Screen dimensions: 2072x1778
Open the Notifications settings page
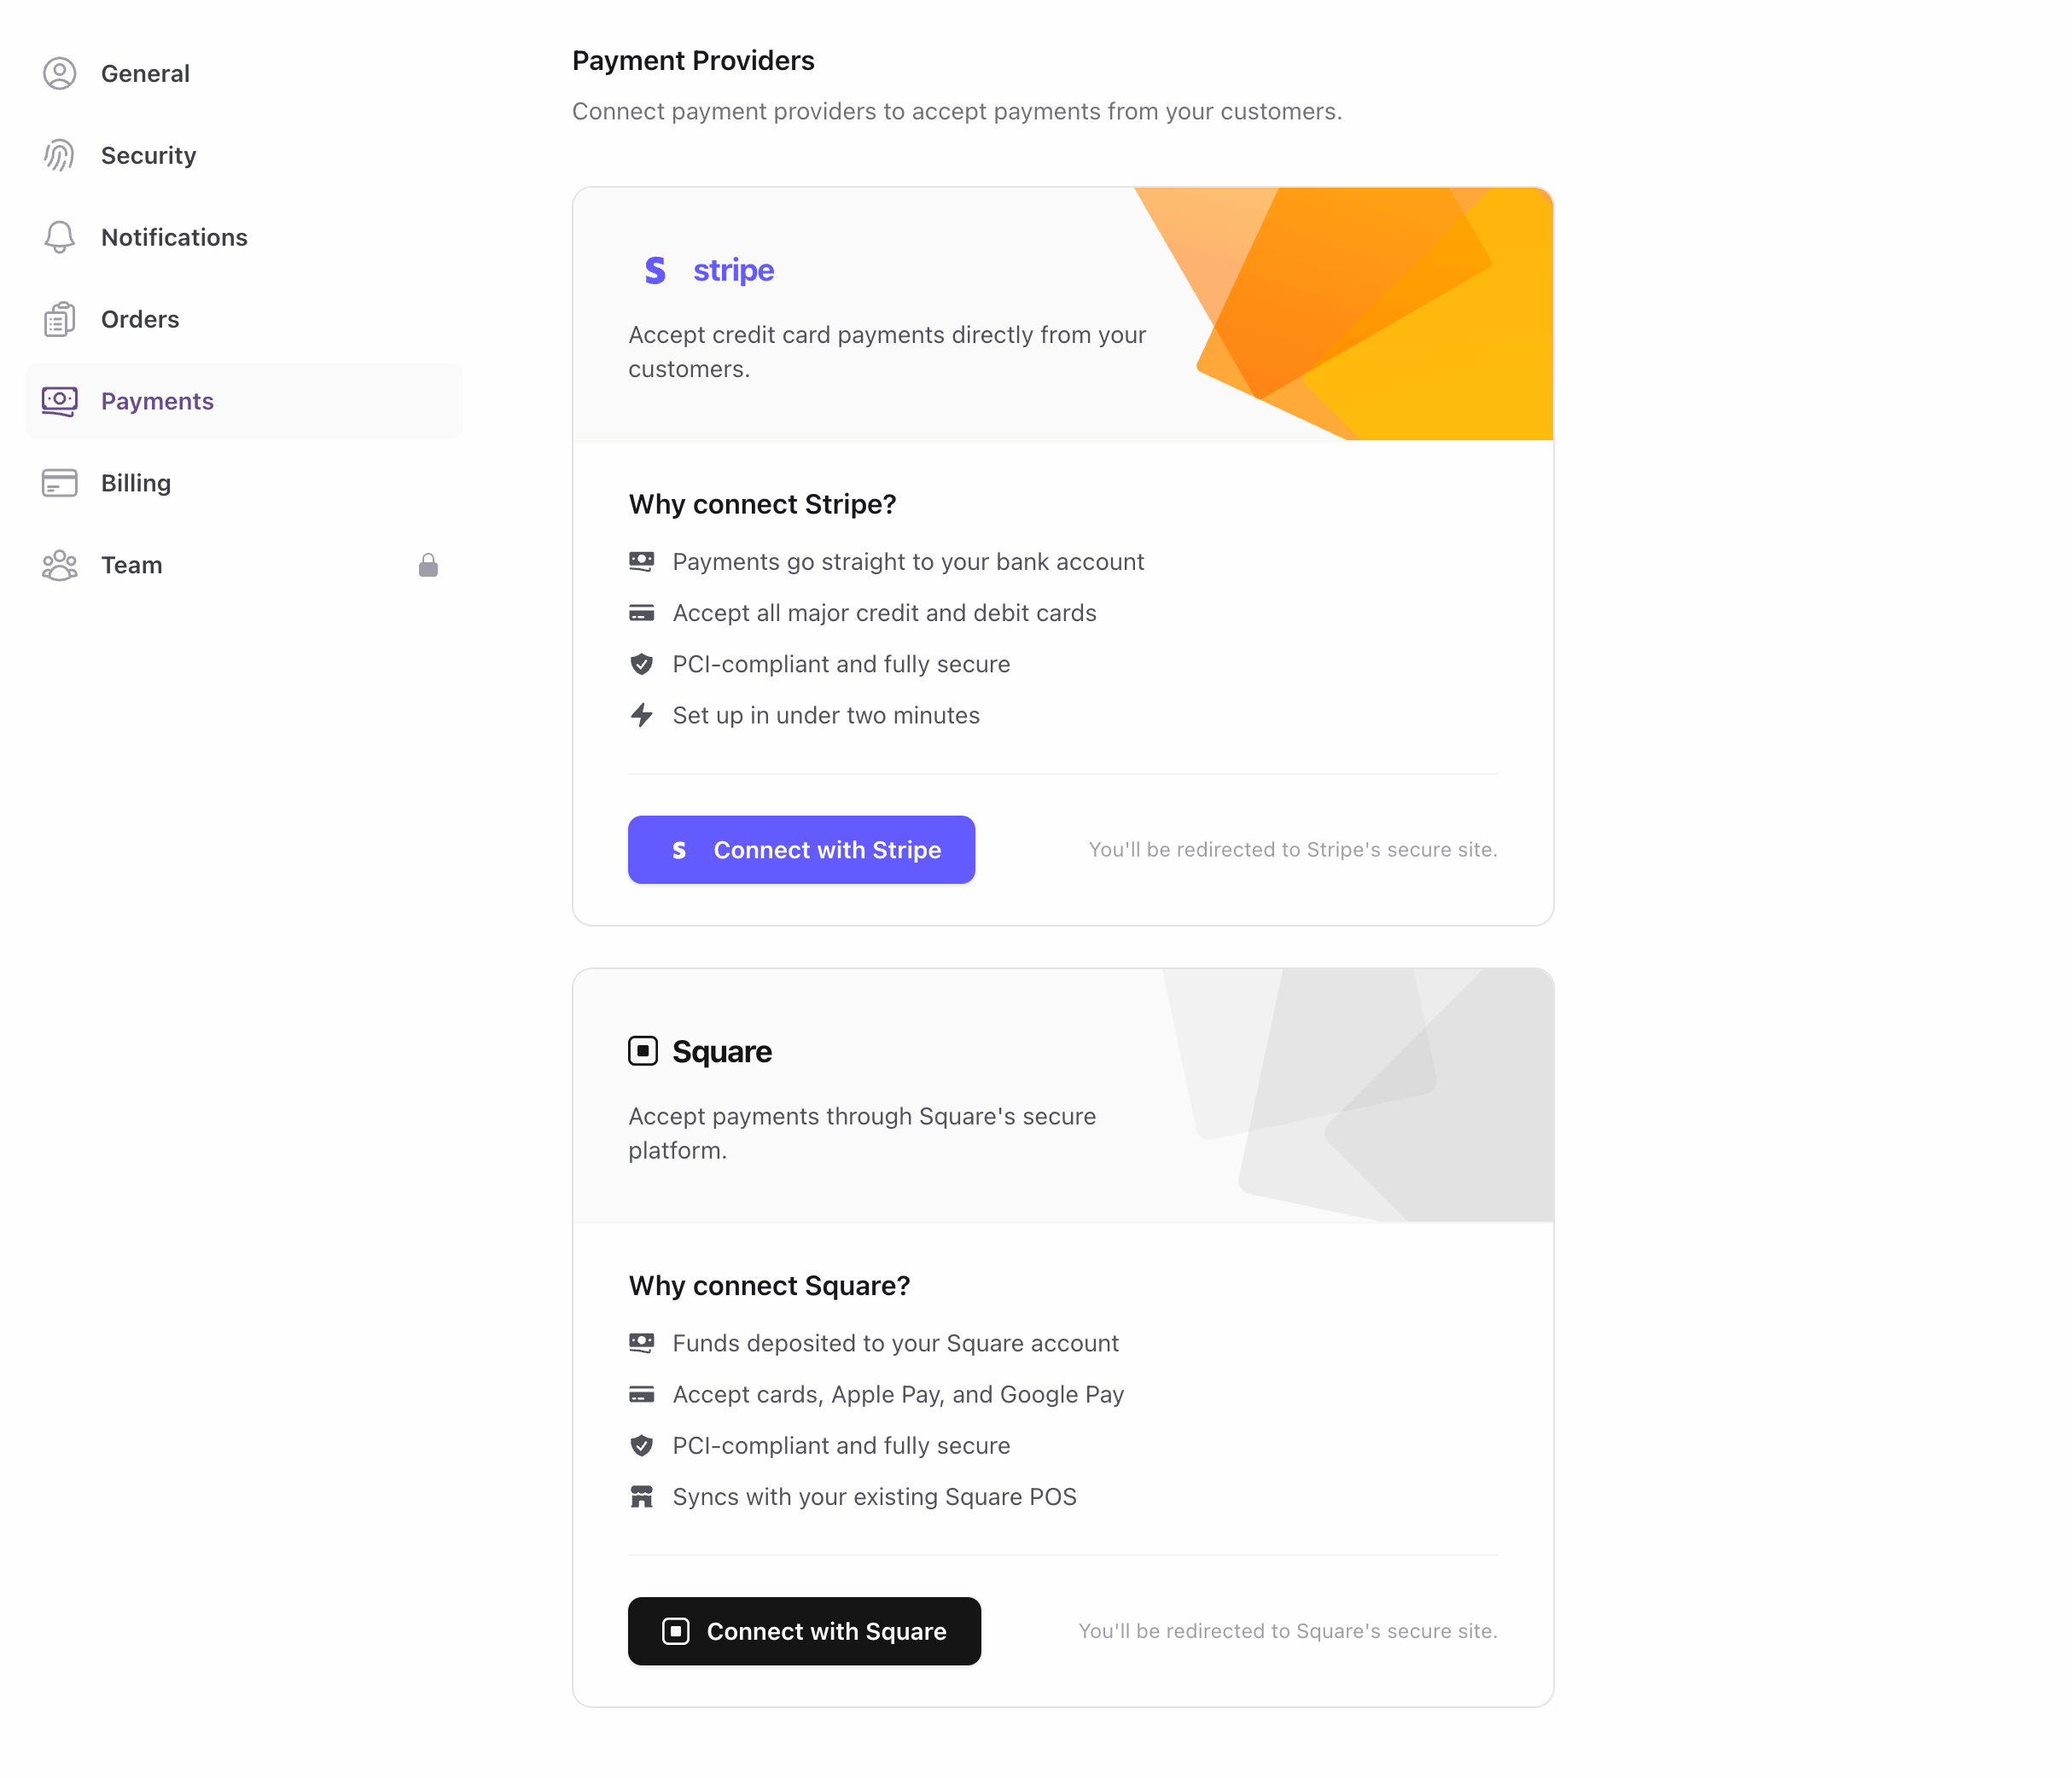pyautogui.click(x=174, y=237)
